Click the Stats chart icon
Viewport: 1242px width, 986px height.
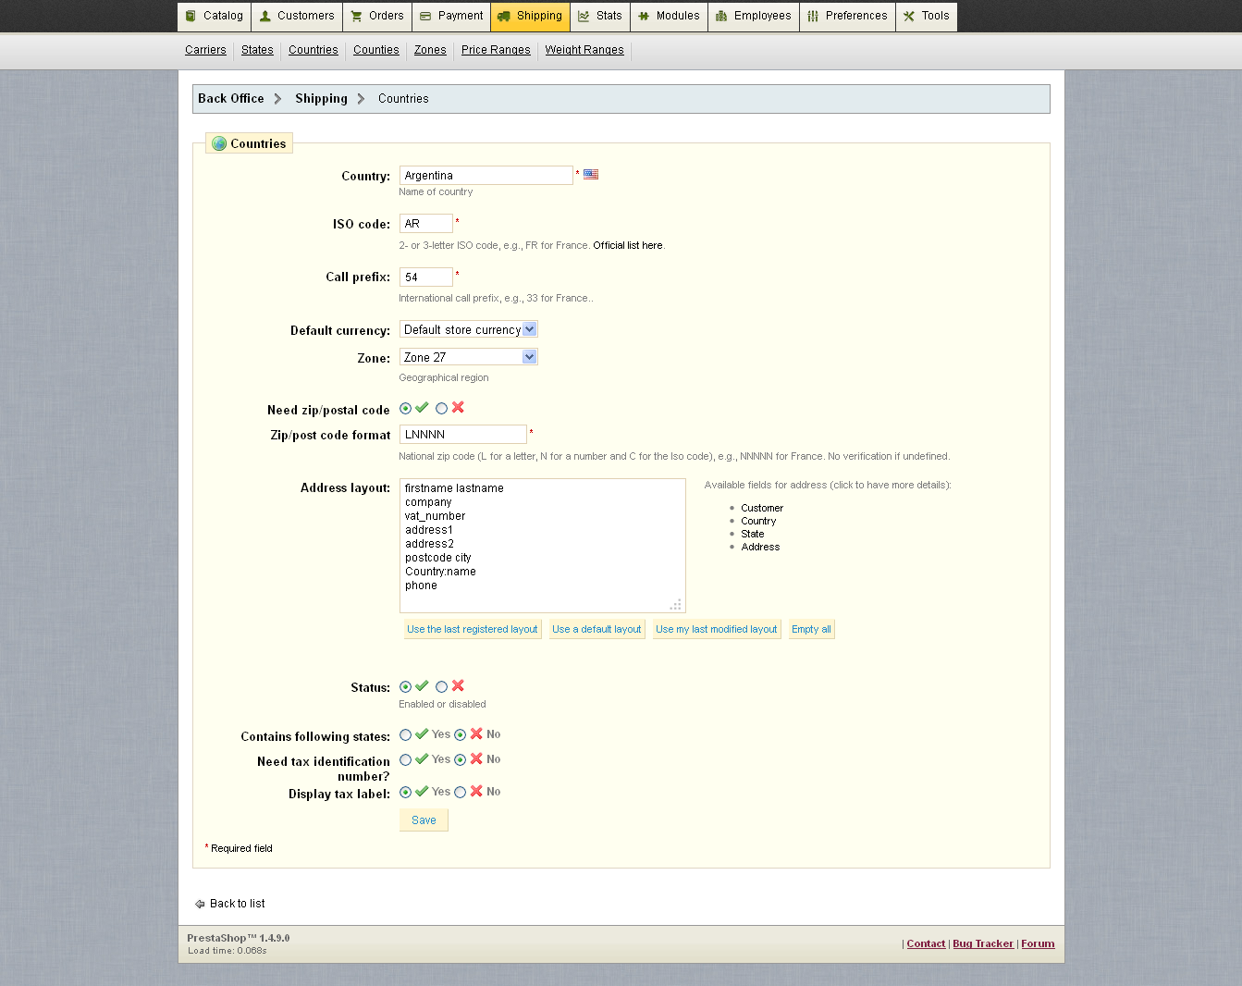584,16
